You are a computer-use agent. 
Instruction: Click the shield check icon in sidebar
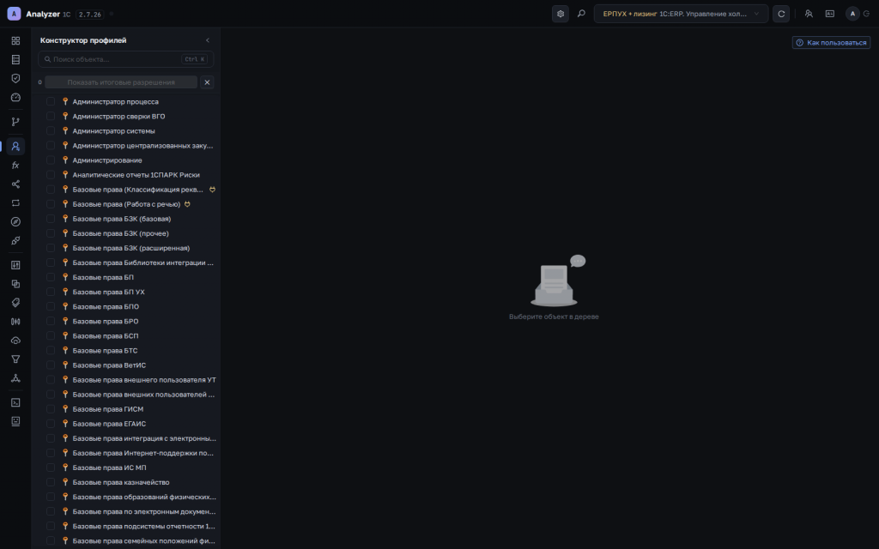pyautogui.click(x=15, y=78)
